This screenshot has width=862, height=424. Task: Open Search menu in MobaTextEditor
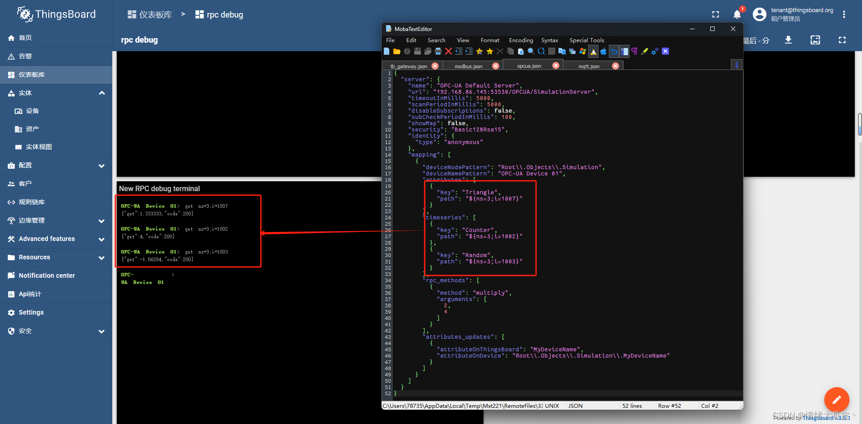436,40
